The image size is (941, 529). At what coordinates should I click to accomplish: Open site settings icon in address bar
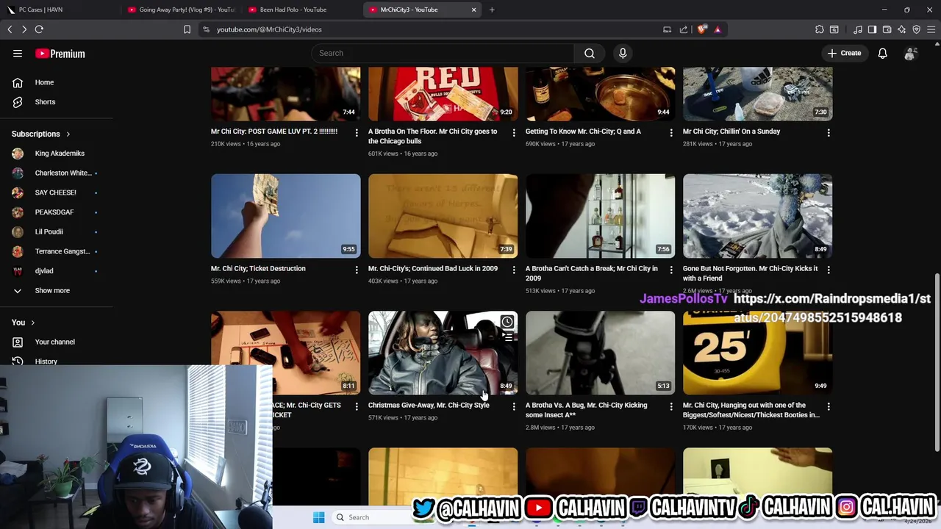pyautogui.click(x=206, y=29)
